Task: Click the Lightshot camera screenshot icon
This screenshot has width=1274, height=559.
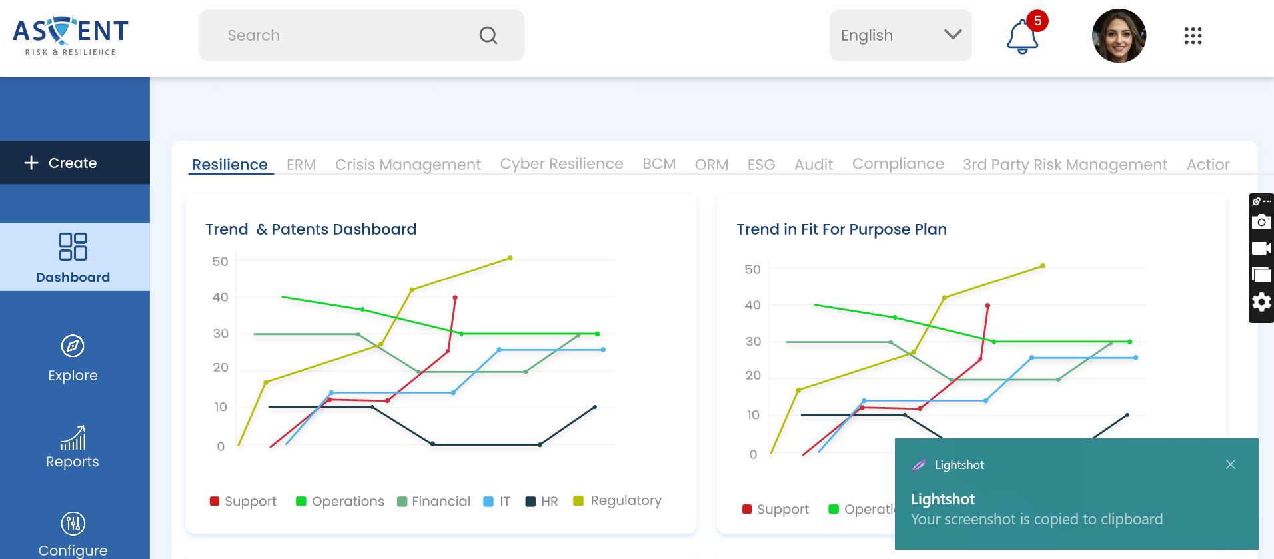Action: (x=1261, y=222)
